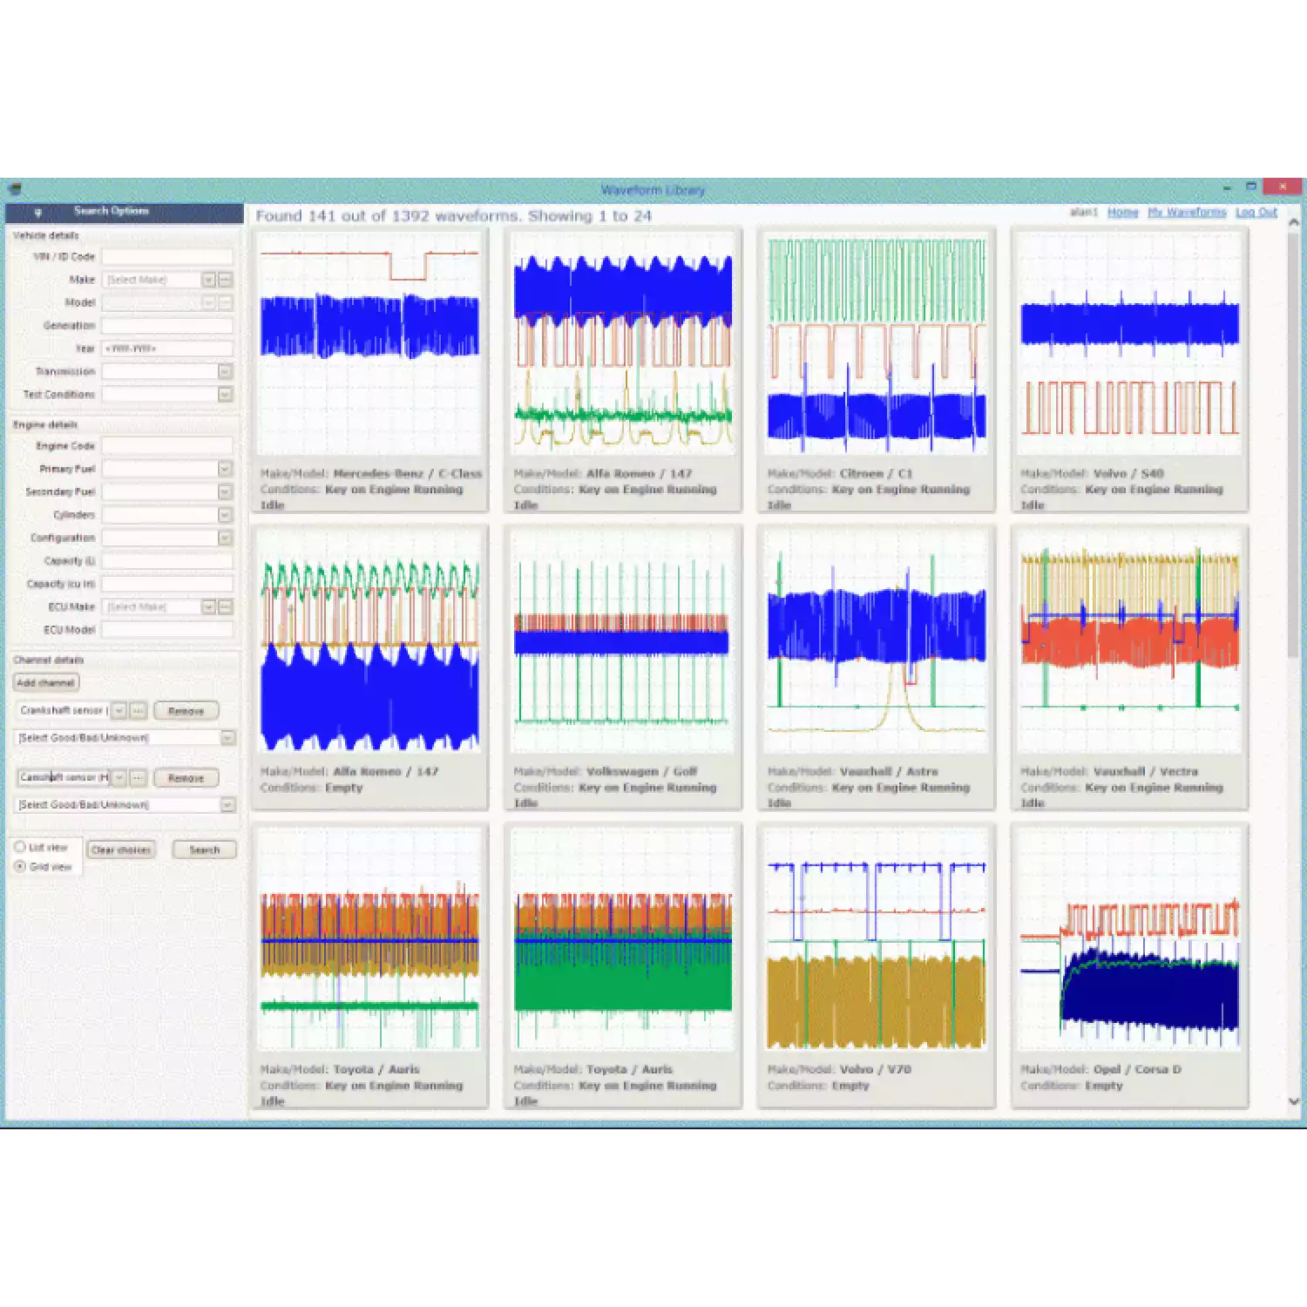The height and width of the screenshot is (1307, 1307).
Task: Click the ellipsis button beside ECU Make
Action: [226, 606]
